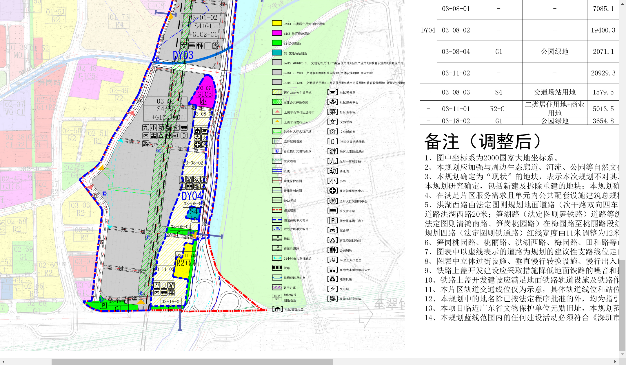Click the 03-08-03 table cell
Viewport: 626px width, 365px height.
[456, 92]
